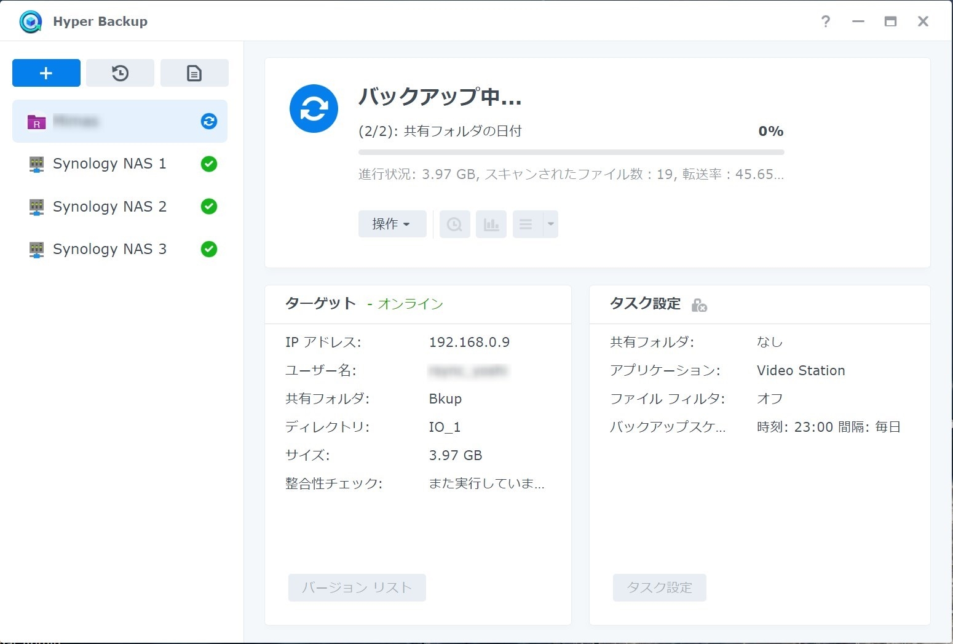
Task: Expand the arrow next to the list icon
Action: 551,225
